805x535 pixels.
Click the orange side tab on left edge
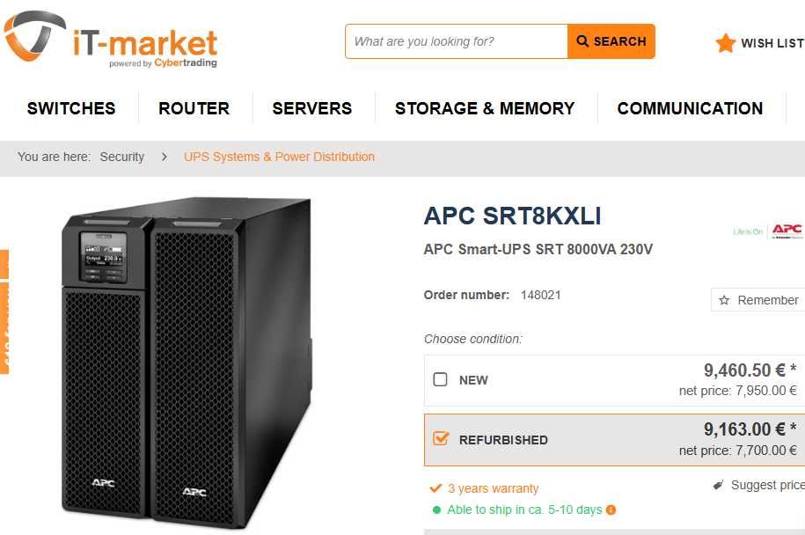tap(4, 312)
